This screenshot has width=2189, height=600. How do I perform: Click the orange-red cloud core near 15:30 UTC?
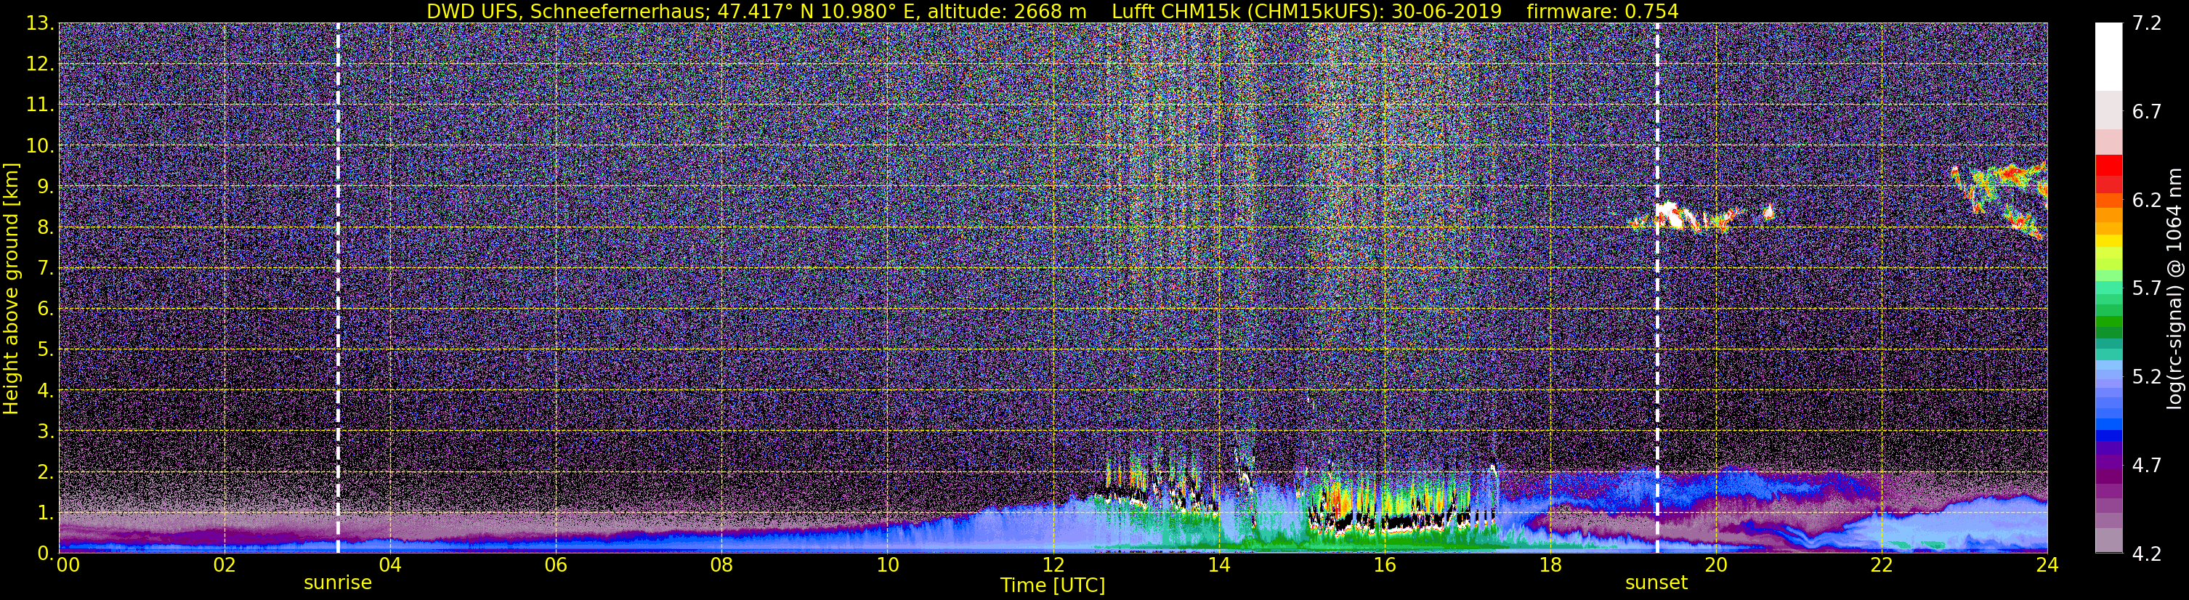tap(1338, 500)
